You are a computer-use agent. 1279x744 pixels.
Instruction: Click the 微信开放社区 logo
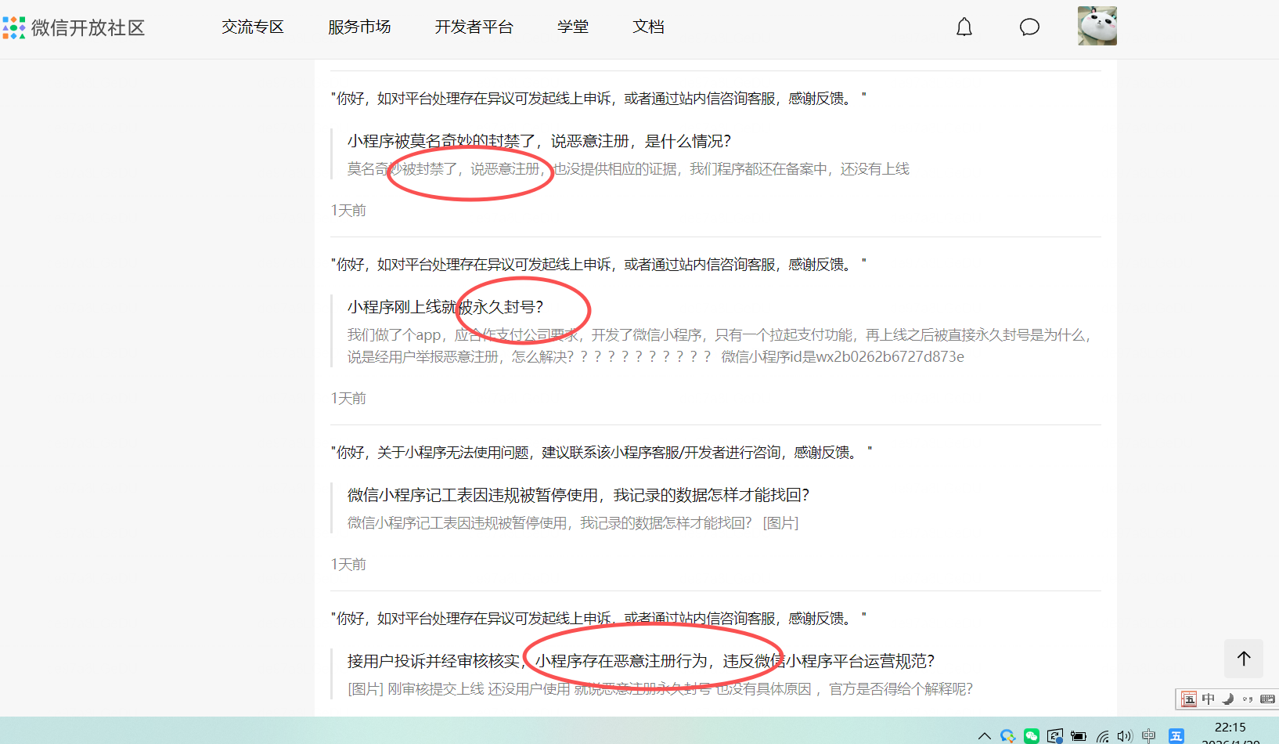coord(74,28)
